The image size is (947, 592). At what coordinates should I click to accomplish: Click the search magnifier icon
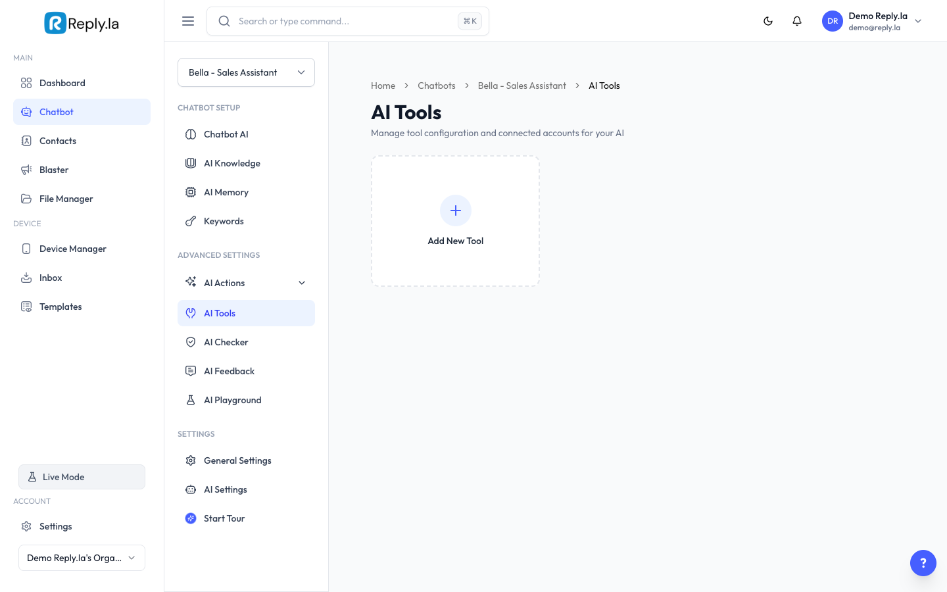[224, 21]
